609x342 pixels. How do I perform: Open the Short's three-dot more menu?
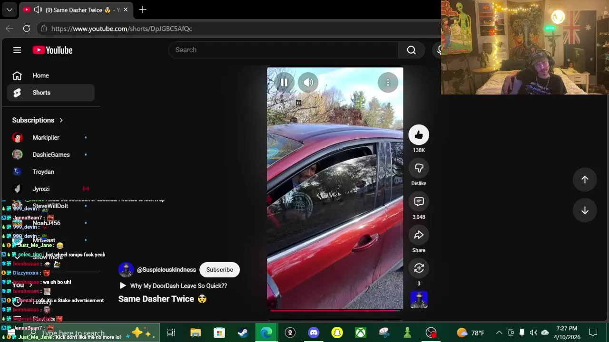point(388,83)
